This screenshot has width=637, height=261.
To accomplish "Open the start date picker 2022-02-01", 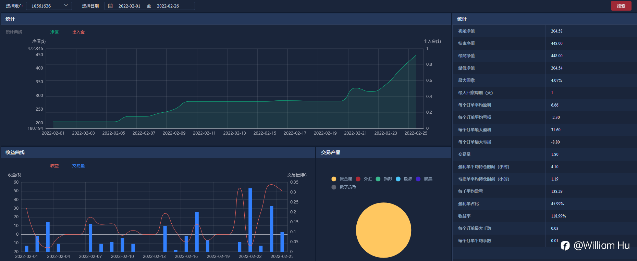I will (x=129, y=6).
